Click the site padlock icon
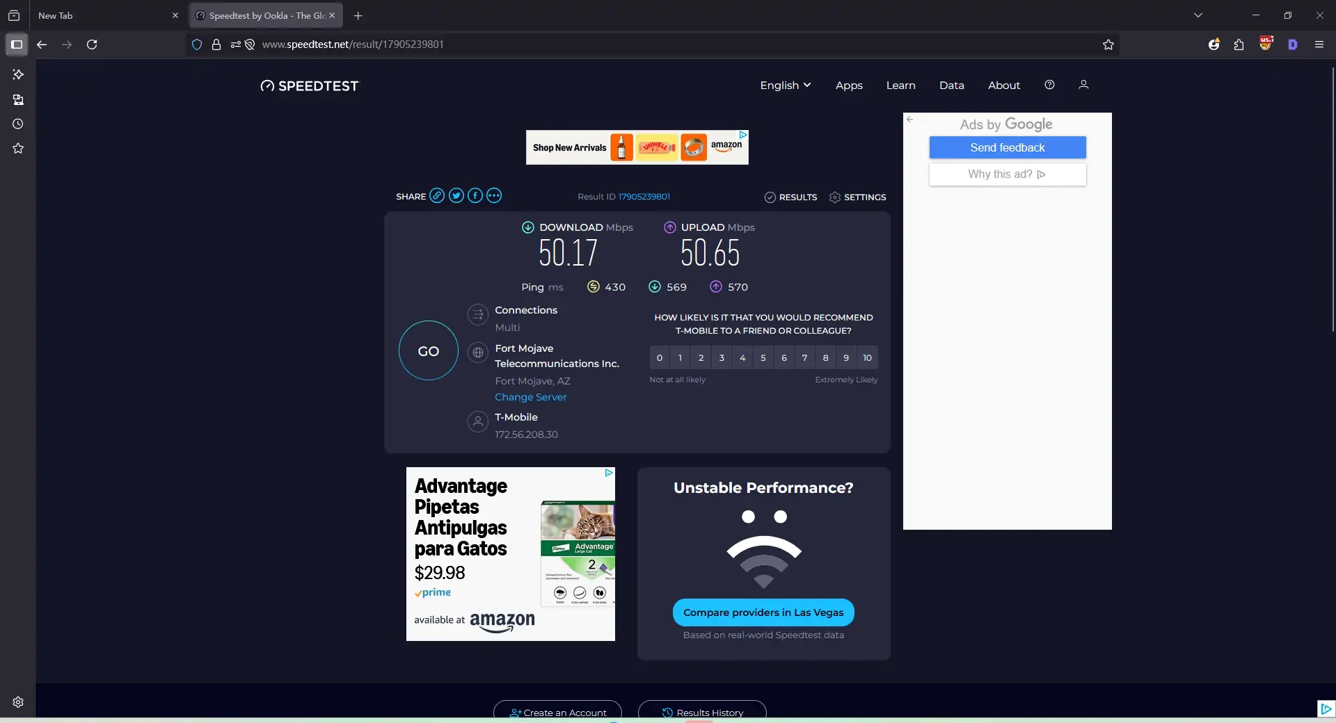This screenshot has height=723, width=1336. pos(216,44)
